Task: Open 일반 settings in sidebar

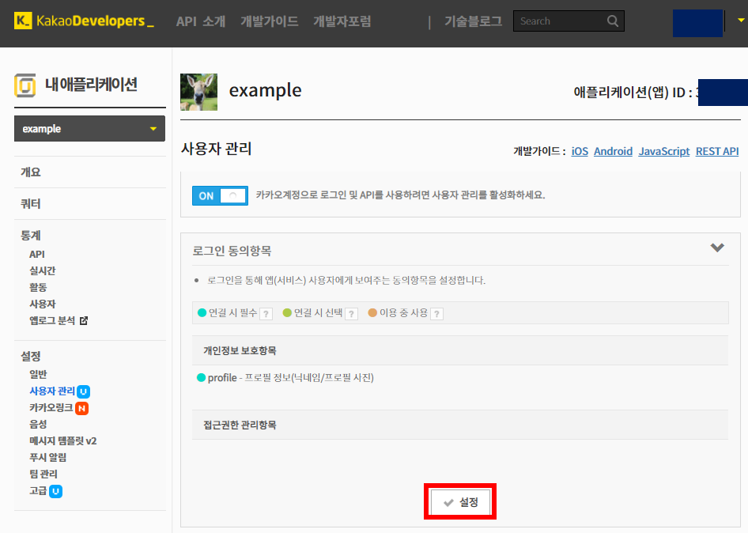Action: (x=38, y=375)
